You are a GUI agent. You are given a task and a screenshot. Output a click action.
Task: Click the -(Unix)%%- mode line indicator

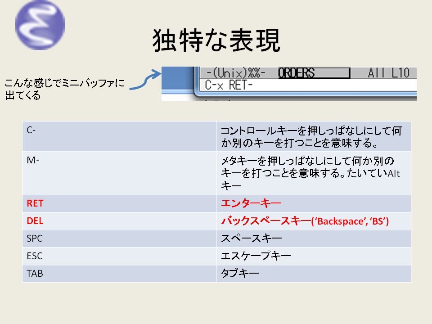pyautogui.click(x=236, y=73)
